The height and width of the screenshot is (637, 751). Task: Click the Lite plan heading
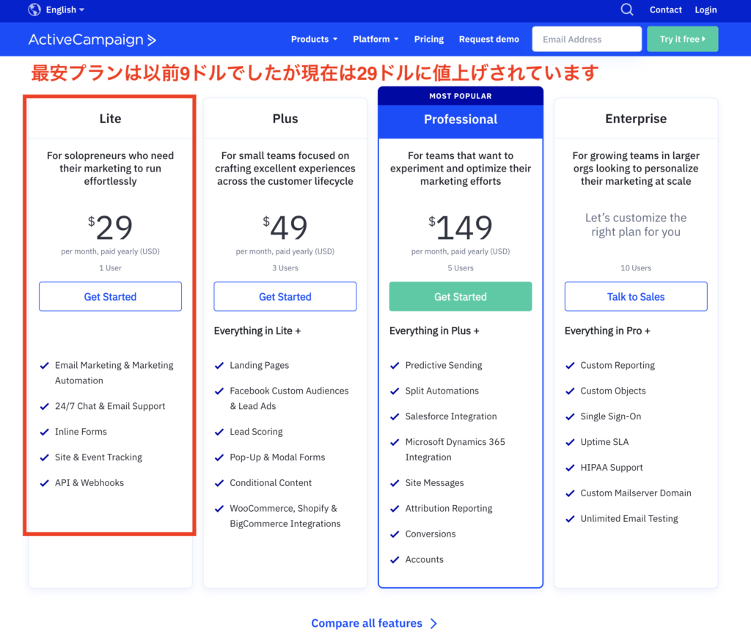[x=110, y=119]
